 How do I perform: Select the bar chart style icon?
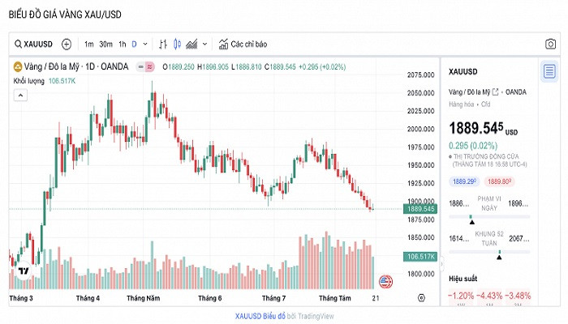pyautogui.click(x=163, y=44)
